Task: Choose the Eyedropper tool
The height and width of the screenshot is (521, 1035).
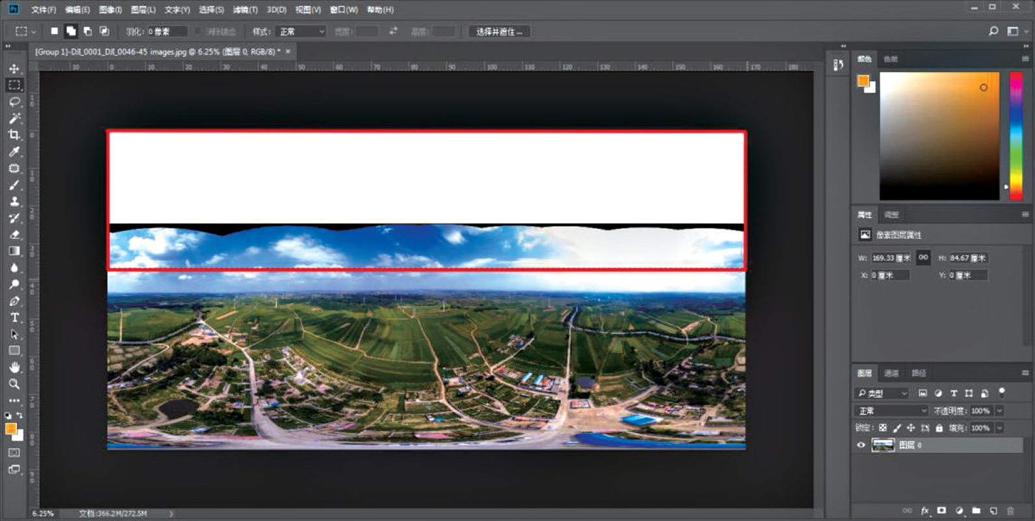Action: tap(14, 152)
